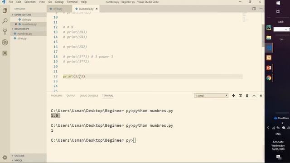Split the terminal panel
This screenshot has width=290, height=163.
240,96
